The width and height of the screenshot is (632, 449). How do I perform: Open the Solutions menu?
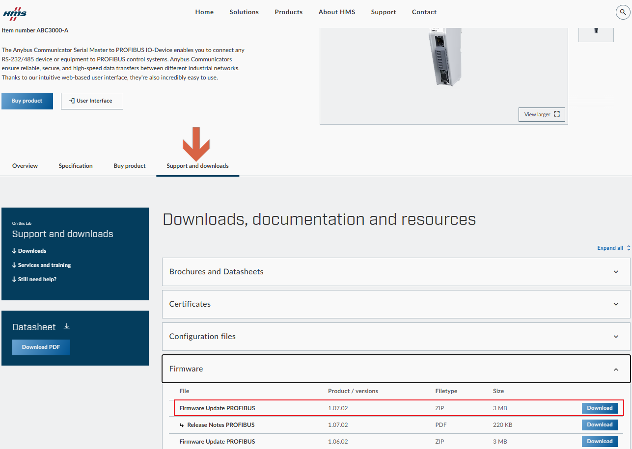coord(244,12)
